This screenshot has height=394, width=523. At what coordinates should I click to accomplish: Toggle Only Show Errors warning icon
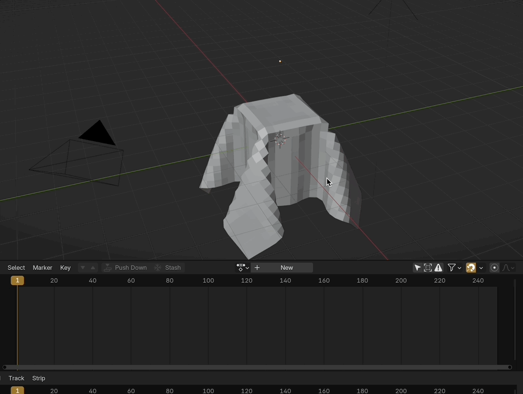(x=438, y=268)
